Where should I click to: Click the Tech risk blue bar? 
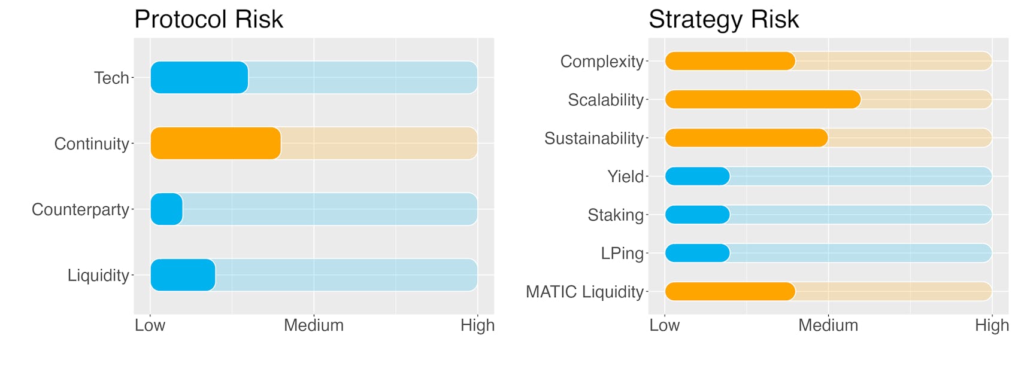pyautogui.click(x=199, y=77)
